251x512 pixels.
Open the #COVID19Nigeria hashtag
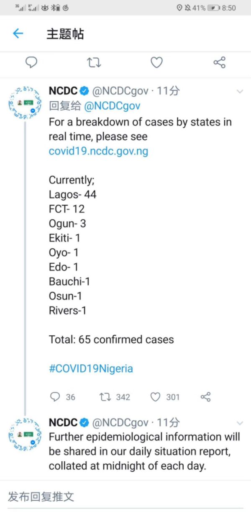click(x=91, y=369)
